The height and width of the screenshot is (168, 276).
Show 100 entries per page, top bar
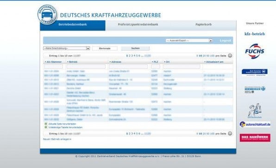213,56
